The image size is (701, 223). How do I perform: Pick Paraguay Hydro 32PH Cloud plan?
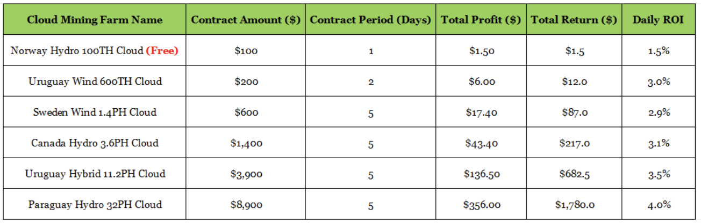pos(95,204)
